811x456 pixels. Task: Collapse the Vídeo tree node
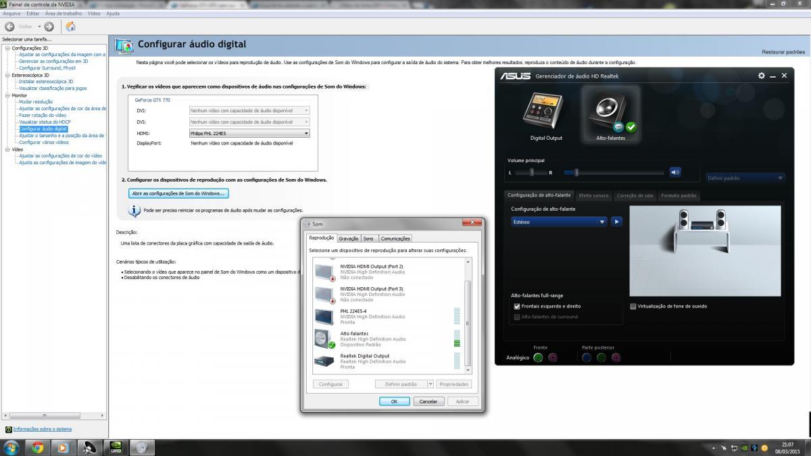click(7, 149)
